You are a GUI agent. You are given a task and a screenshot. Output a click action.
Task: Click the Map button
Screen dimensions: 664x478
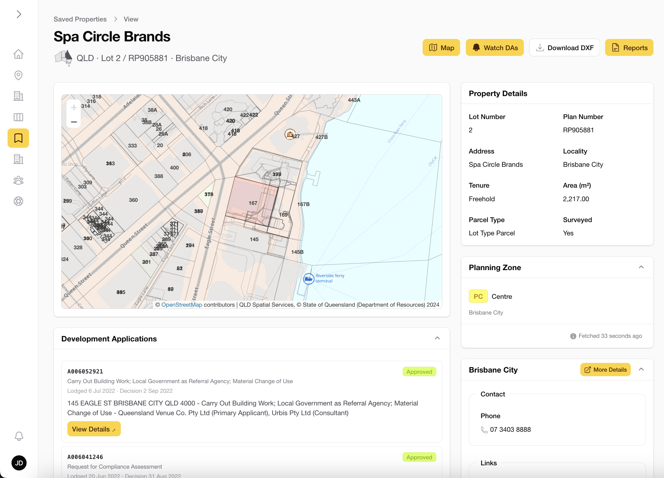[x=441, y=47]
